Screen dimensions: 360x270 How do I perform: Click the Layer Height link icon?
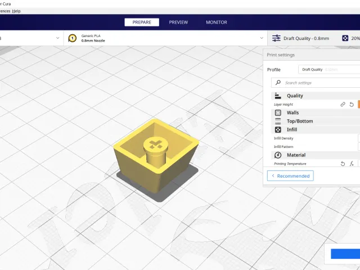343,105
